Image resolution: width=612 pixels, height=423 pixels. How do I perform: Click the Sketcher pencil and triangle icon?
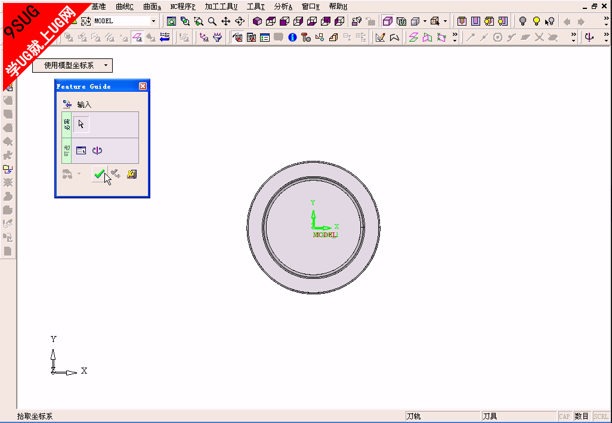(x=380, y=38)
